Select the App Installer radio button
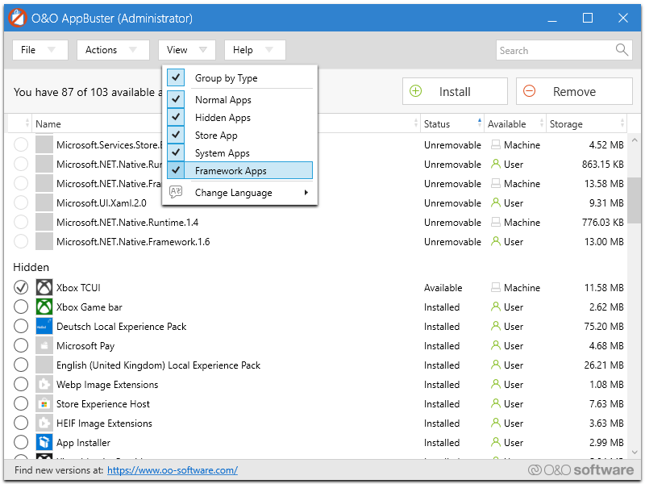The width and height of the screenshot is (645, 484). click(21, 442)
